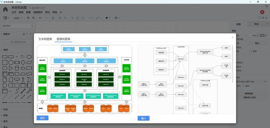Screen dimensions: 270x128
Task: Click the zoom out magnifier
Action: [x=33, y=18]
